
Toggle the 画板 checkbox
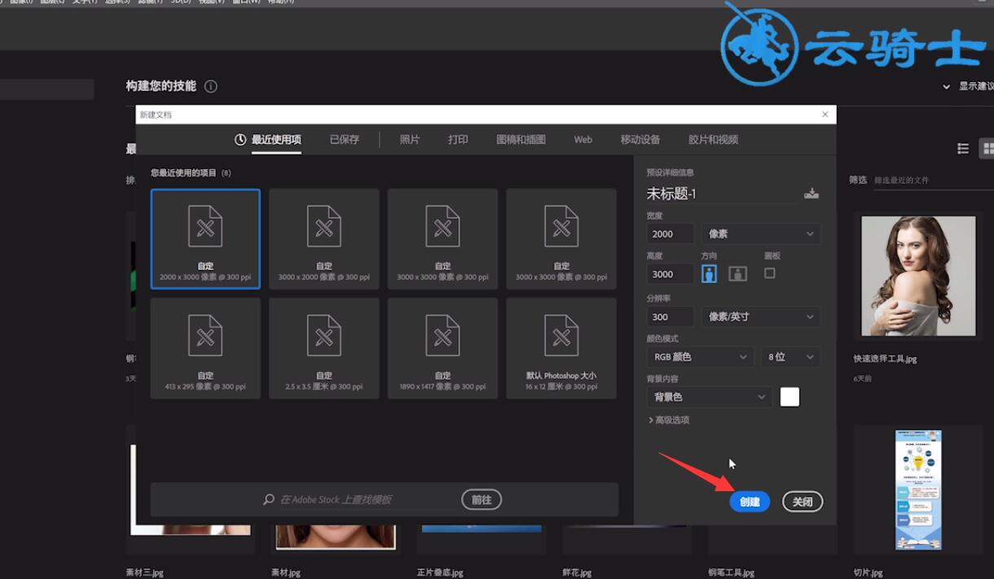coord(769,273)
